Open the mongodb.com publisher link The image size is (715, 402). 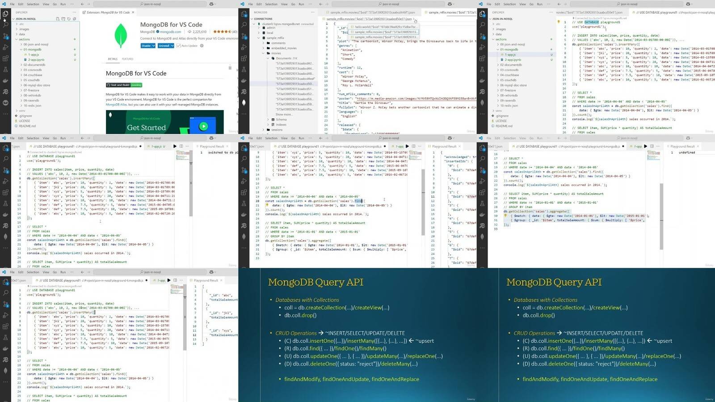(170, 32)
